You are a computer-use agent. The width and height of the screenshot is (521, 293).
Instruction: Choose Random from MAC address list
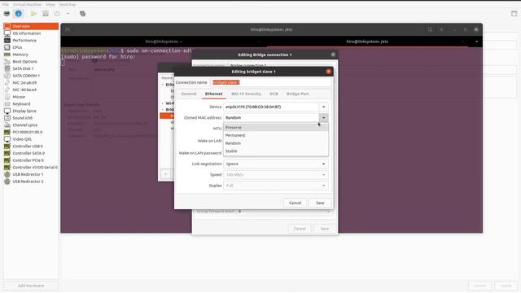click(276, 143)
